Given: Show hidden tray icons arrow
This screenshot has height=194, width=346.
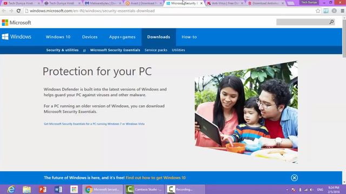Looking at the screenshot, I should coord(287,190).
